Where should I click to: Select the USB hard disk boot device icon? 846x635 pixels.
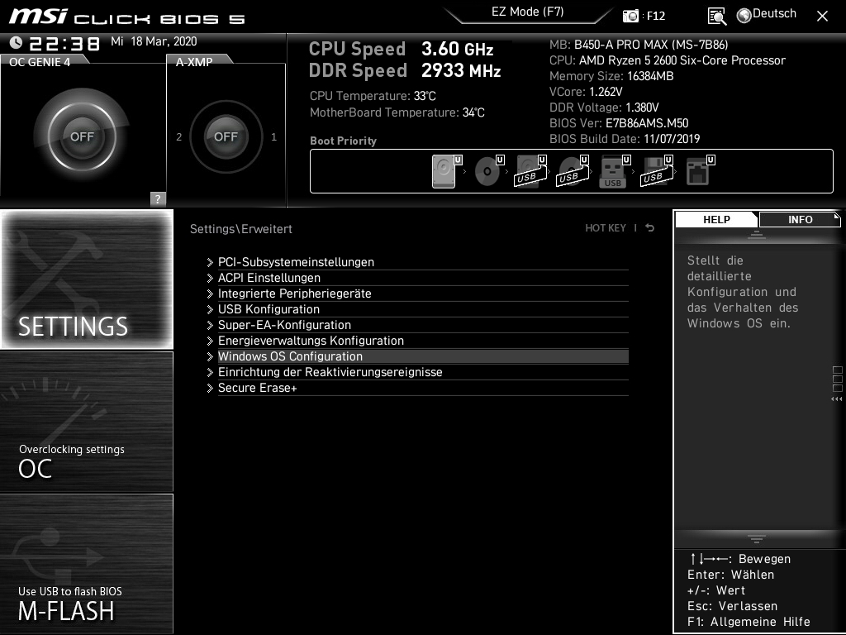tap(530, 171)
